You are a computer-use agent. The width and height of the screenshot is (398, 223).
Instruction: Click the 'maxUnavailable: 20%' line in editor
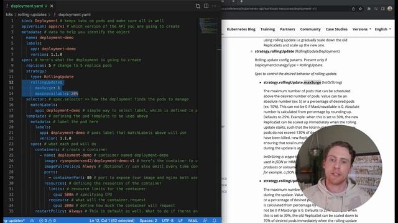(x=57, y=94)
